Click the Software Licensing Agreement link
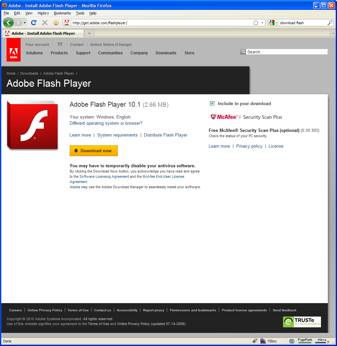 coord(104,176)
